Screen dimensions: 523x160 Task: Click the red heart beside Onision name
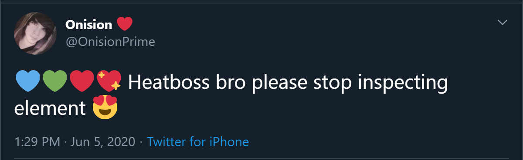click(x=125, y=25)
